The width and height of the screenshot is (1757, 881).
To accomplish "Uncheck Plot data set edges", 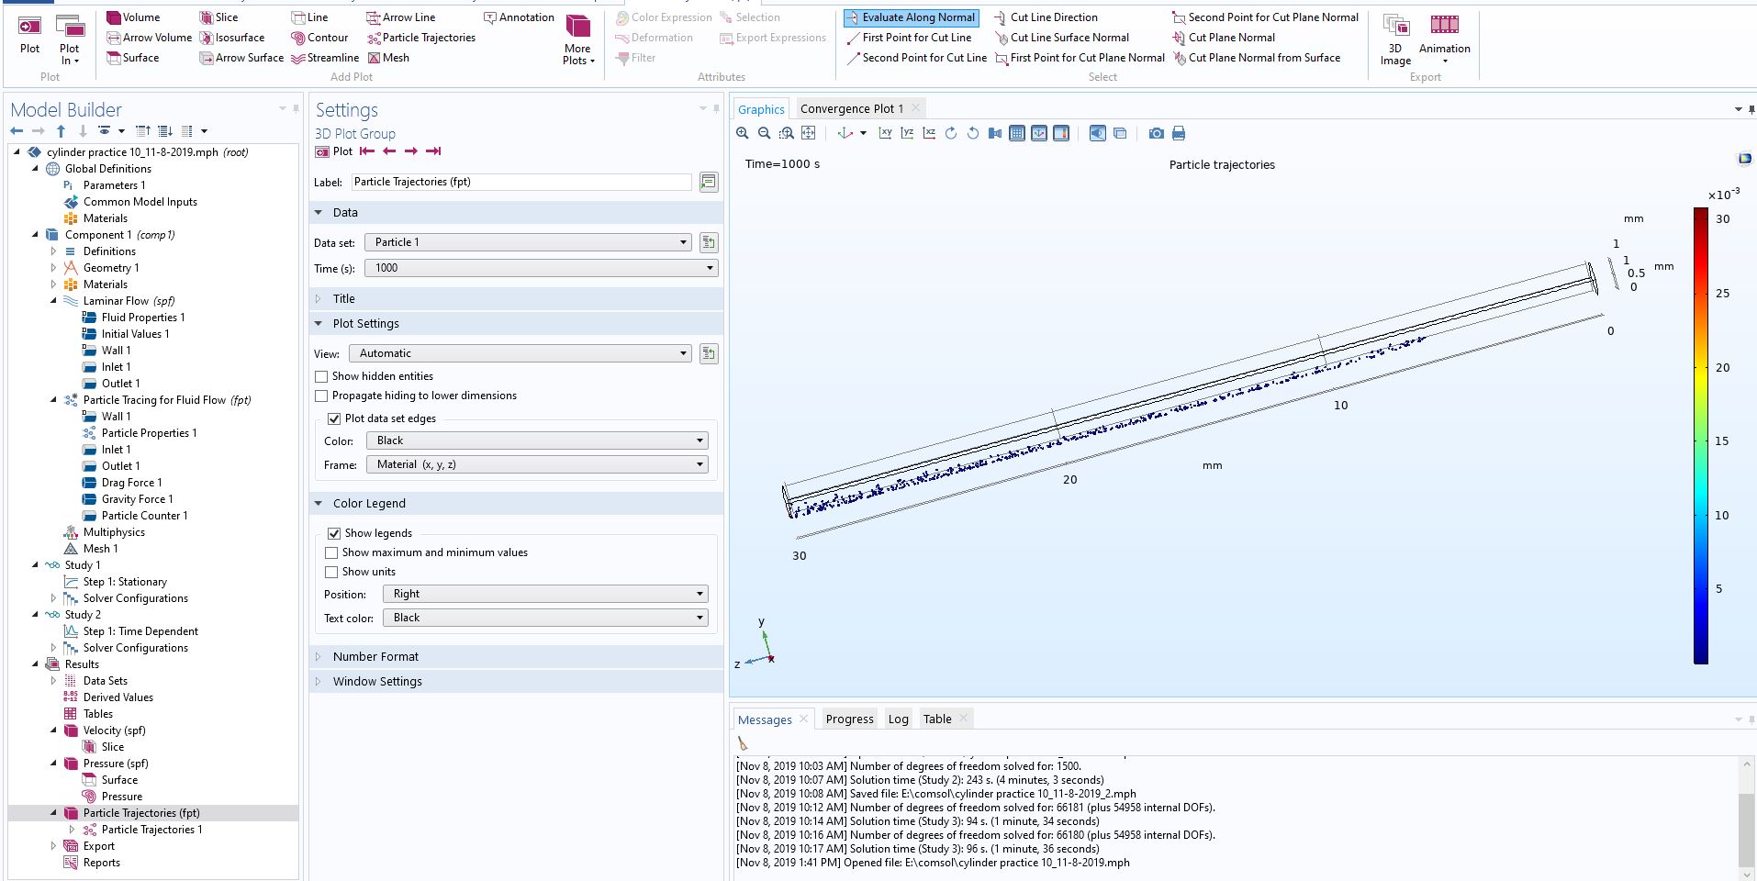I will (334, 418).
